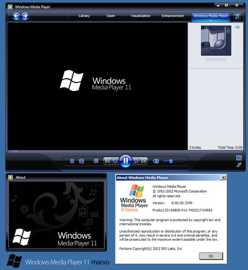Pause playback with the center button
The height and width of the screenshot is (270, 248).
click(x=126, y=161)
